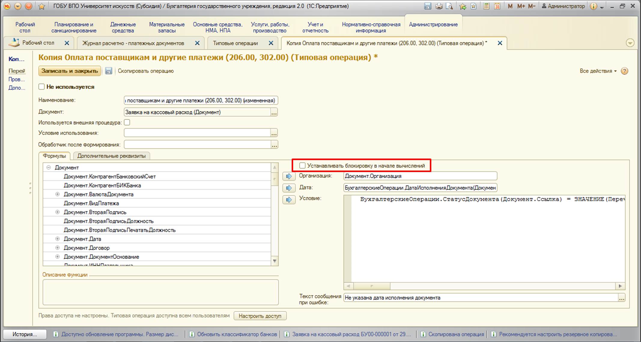
Task: Collapse the root Документ tree node
Action: pos(48,168)
